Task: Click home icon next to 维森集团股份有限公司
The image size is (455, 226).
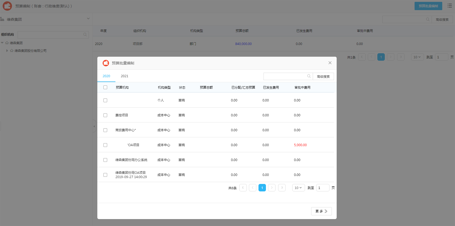Action: [x=12, y=51]
